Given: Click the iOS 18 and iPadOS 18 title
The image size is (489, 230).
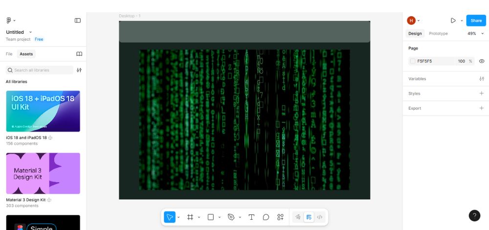Looking at the screenshot, I should click(x=26, y=138).
